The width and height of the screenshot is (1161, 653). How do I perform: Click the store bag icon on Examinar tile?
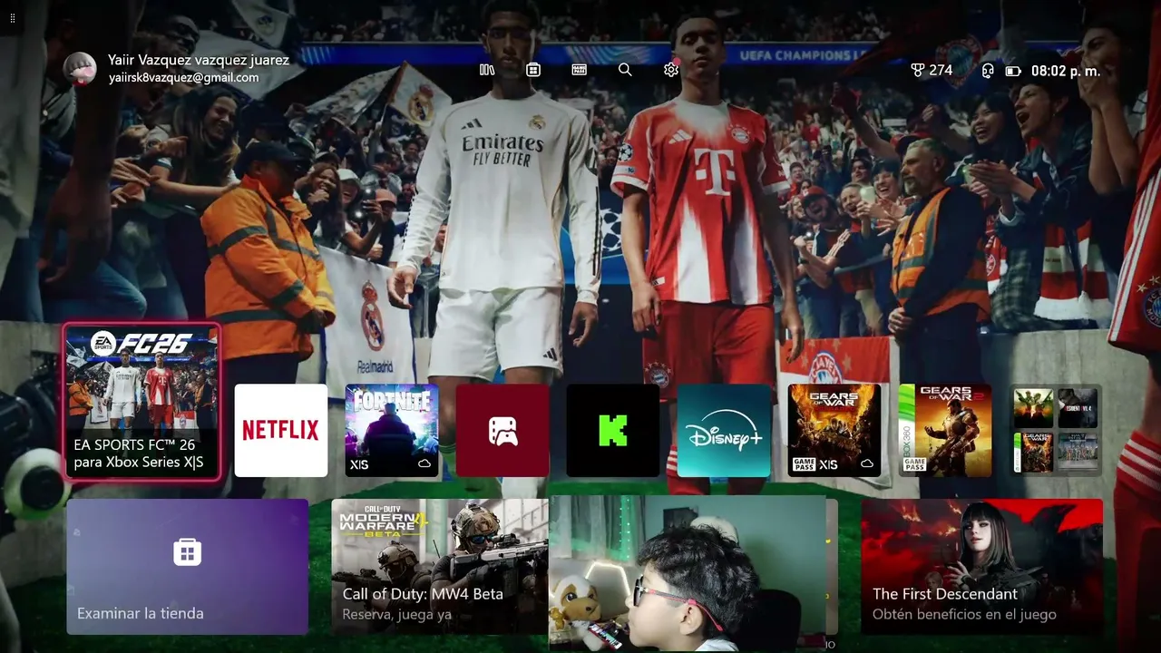pyautogui.click(x=187, y=551)
